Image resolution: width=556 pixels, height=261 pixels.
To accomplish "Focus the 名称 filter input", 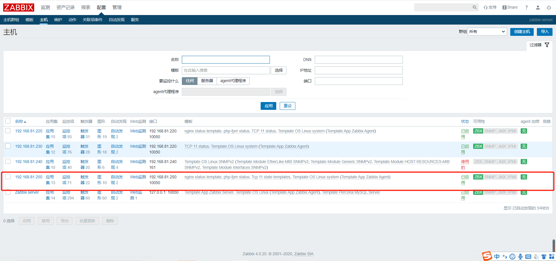I will [226, 60].
